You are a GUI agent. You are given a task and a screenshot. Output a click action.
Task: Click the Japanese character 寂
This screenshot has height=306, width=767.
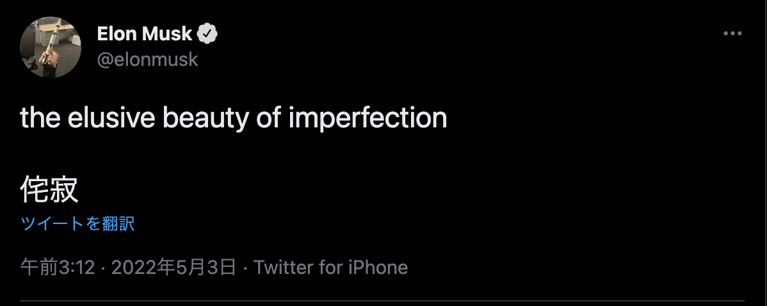click(64, 190)
